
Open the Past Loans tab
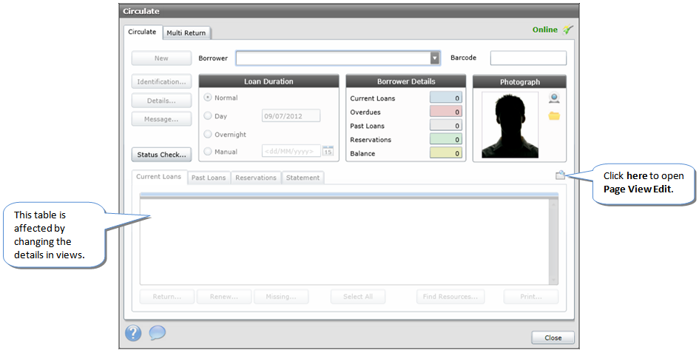[x=209, y=178]
